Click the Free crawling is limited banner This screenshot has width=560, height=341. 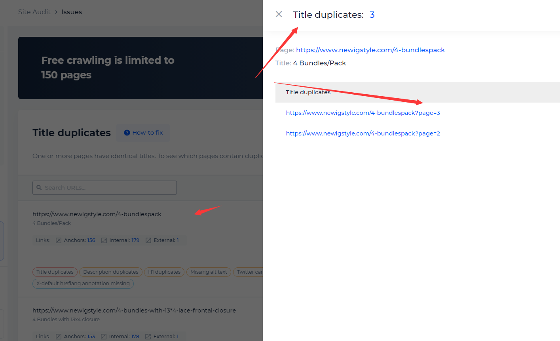coord(140,68)
